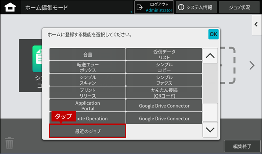Viewport: 262px width, 154px height.
Task: Confirm selection with OK button
Action: [x=213, y=34]
